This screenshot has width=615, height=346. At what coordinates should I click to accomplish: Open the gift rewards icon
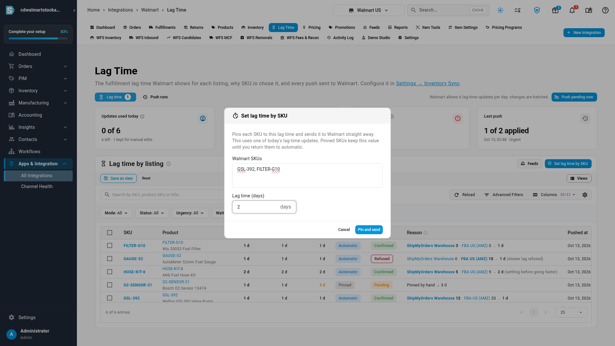coord(555,10)
